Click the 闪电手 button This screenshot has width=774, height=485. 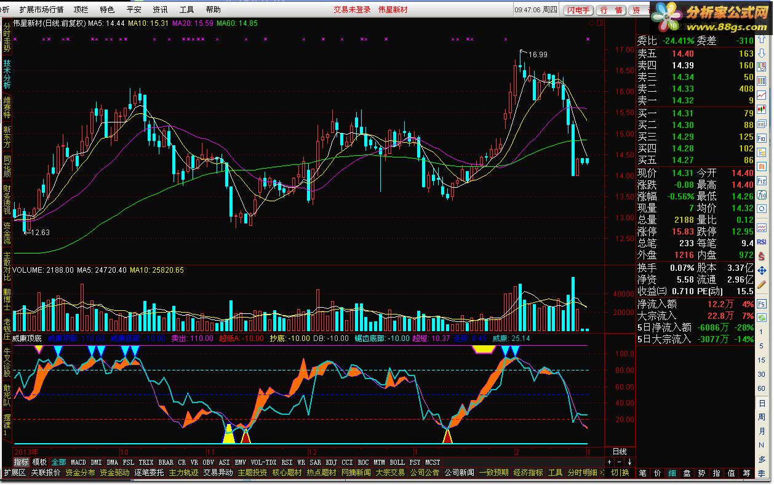[578, 10]
